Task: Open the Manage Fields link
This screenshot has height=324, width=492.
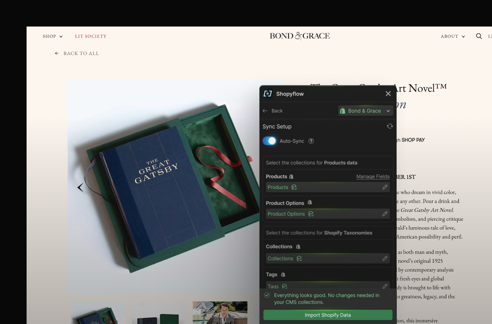Action: tap(373, 177)
